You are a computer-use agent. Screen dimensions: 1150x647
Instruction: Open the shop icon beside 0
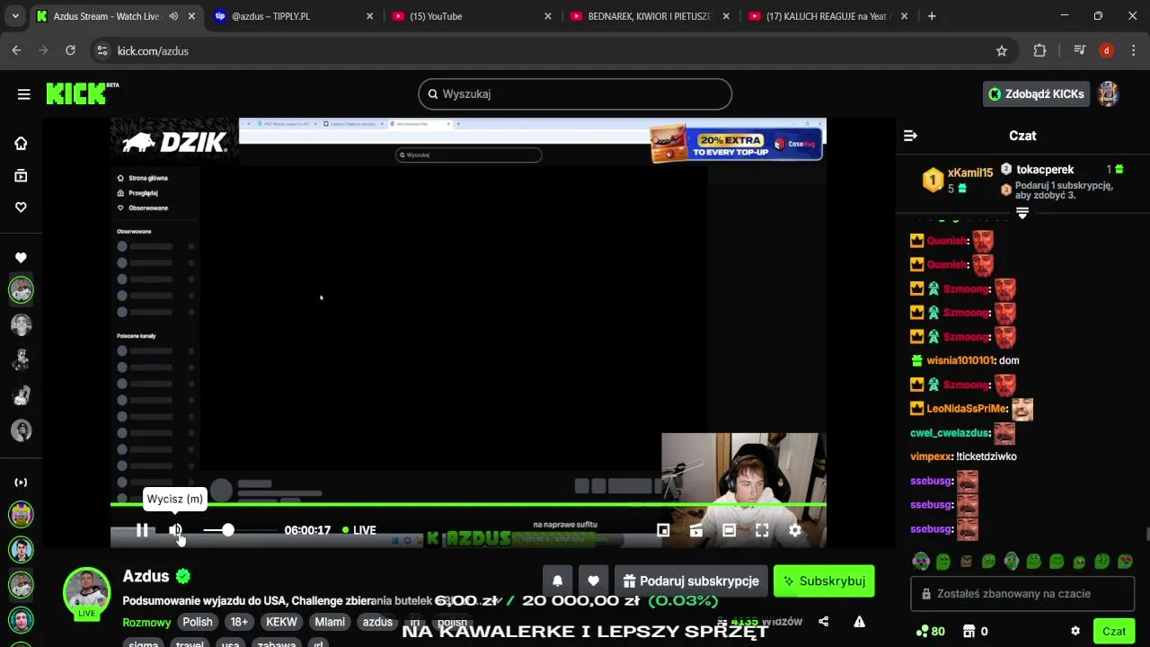coord(969,631)
